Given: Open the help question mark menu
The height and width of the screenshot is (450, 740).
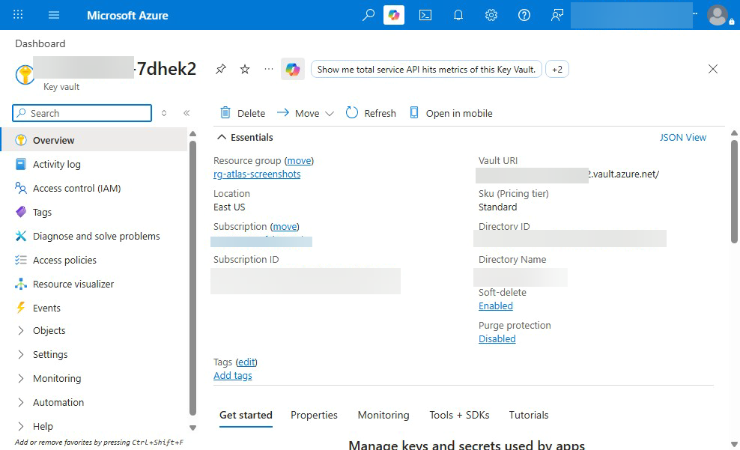Looking at the screenshot, I should pyautogui.click(x=524, y=15).
